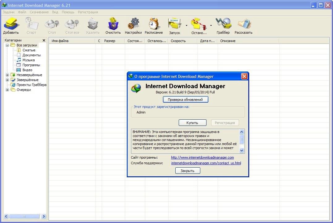Screen dimensions: 333x223
Task: Click the license text scrollbar thumb
Action: click(241, 139)
